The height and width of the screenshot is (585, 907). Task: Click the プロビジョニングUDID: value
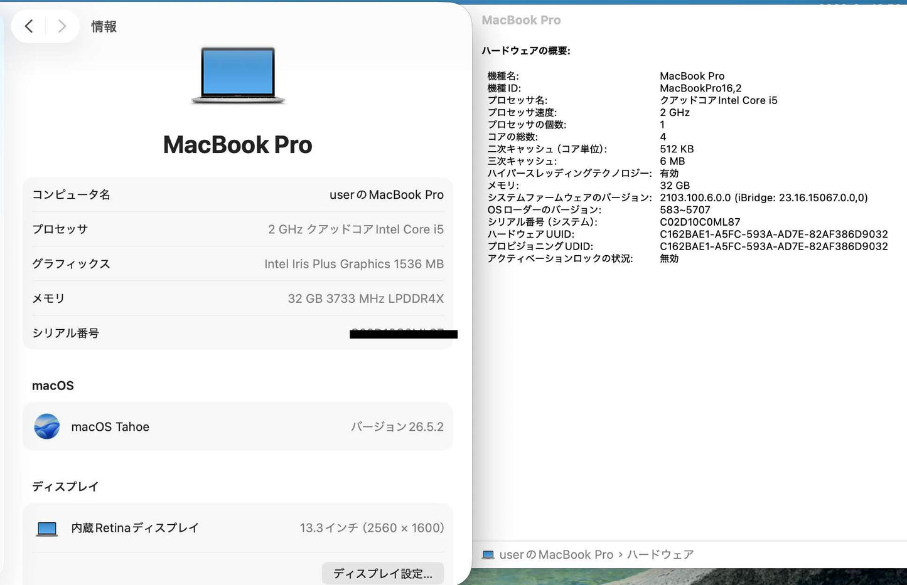click(x=774, y=246)
